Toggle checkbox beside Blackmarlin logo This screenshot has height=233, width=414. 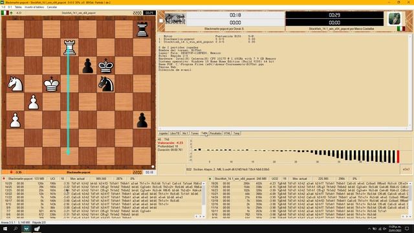(161, 21)
